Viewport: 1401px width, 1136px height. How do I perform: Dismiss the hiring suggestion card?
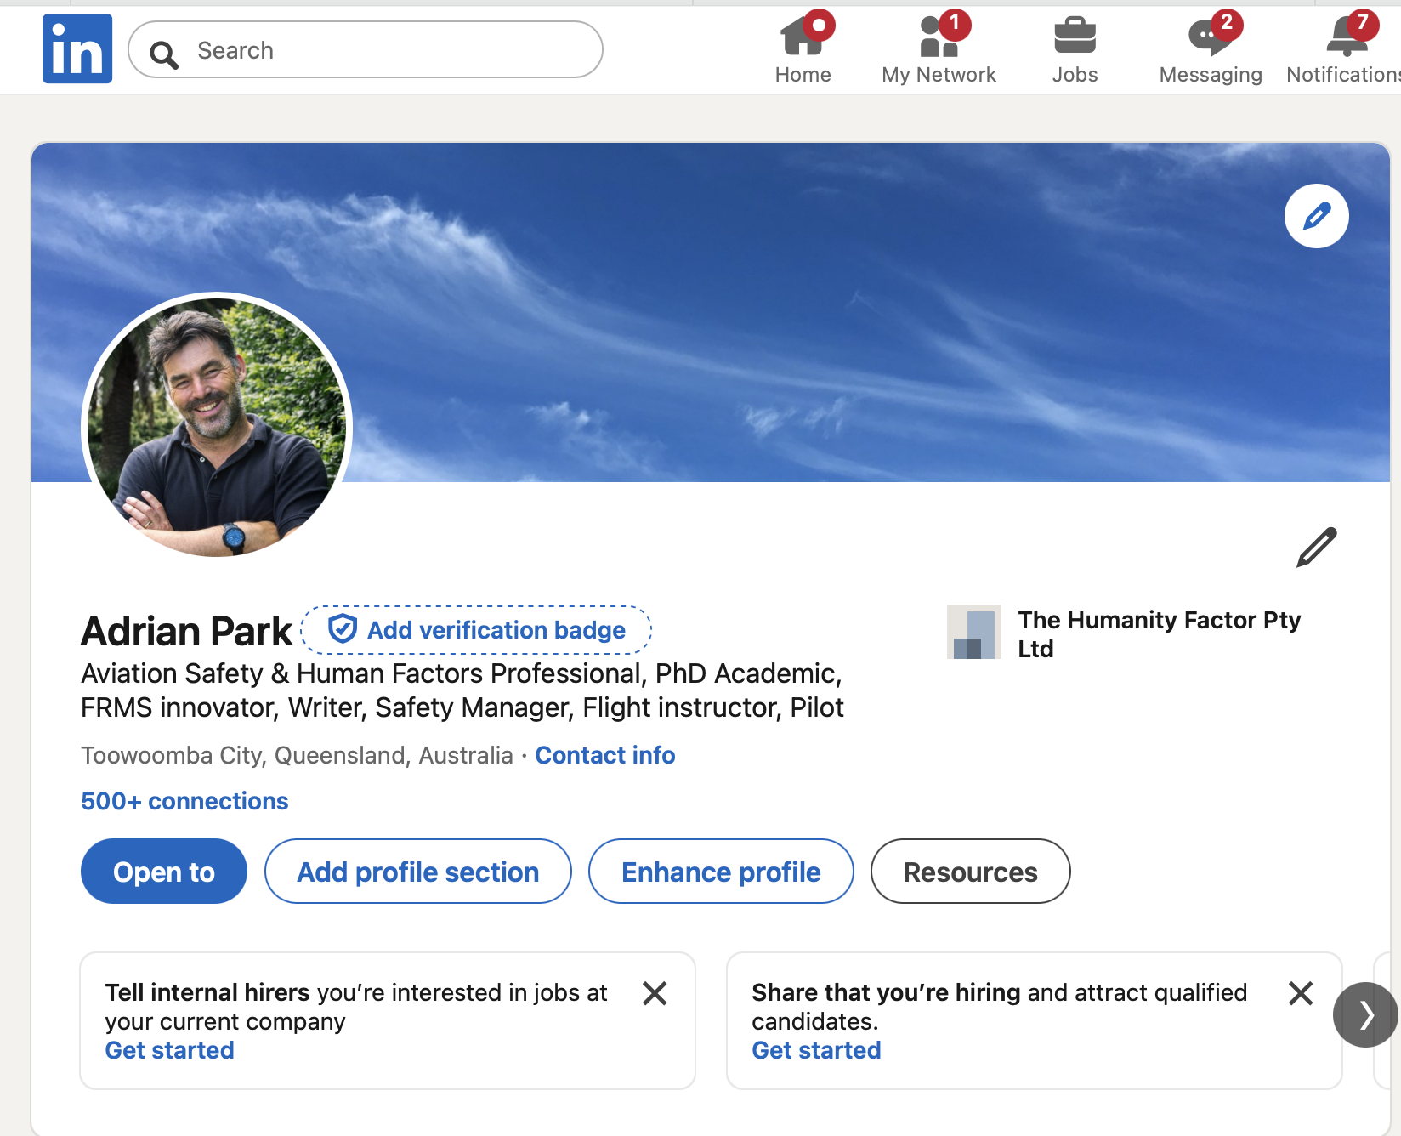click(1301, 993)
